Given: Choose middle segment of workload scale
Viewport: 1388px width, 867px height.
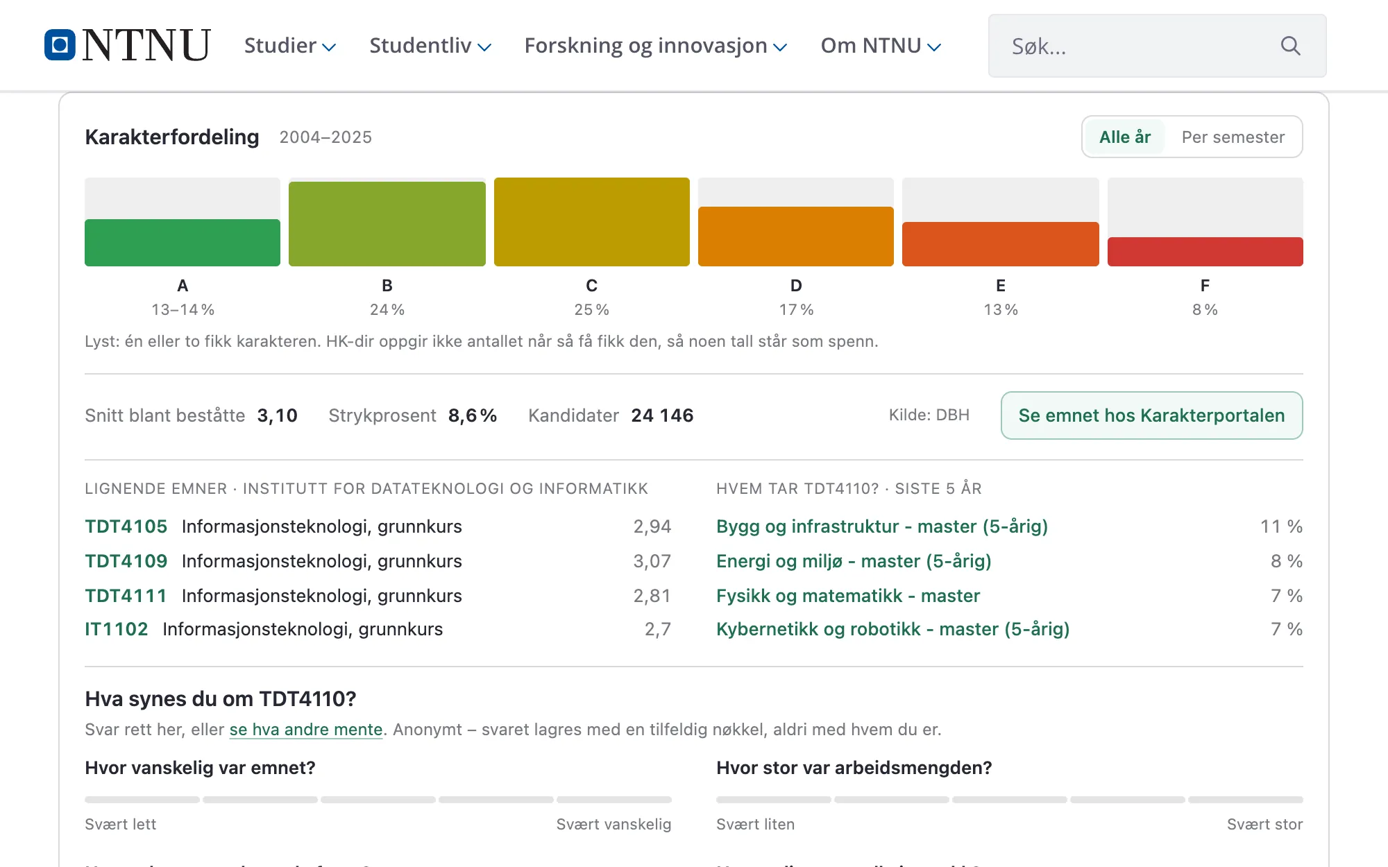Looking at the screenshot, I should (x=1010, y=800).
